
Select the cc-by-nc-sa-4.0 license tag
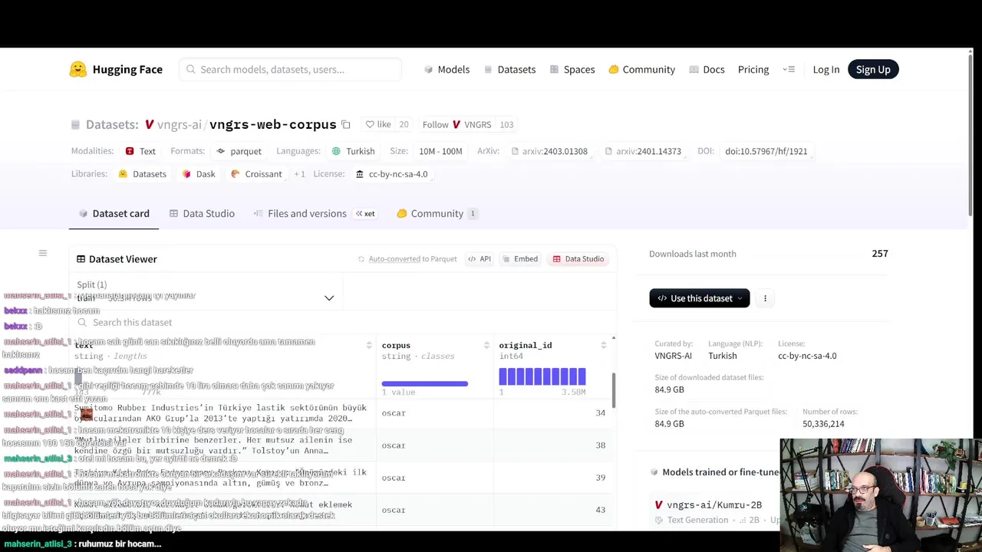point(392,174)
